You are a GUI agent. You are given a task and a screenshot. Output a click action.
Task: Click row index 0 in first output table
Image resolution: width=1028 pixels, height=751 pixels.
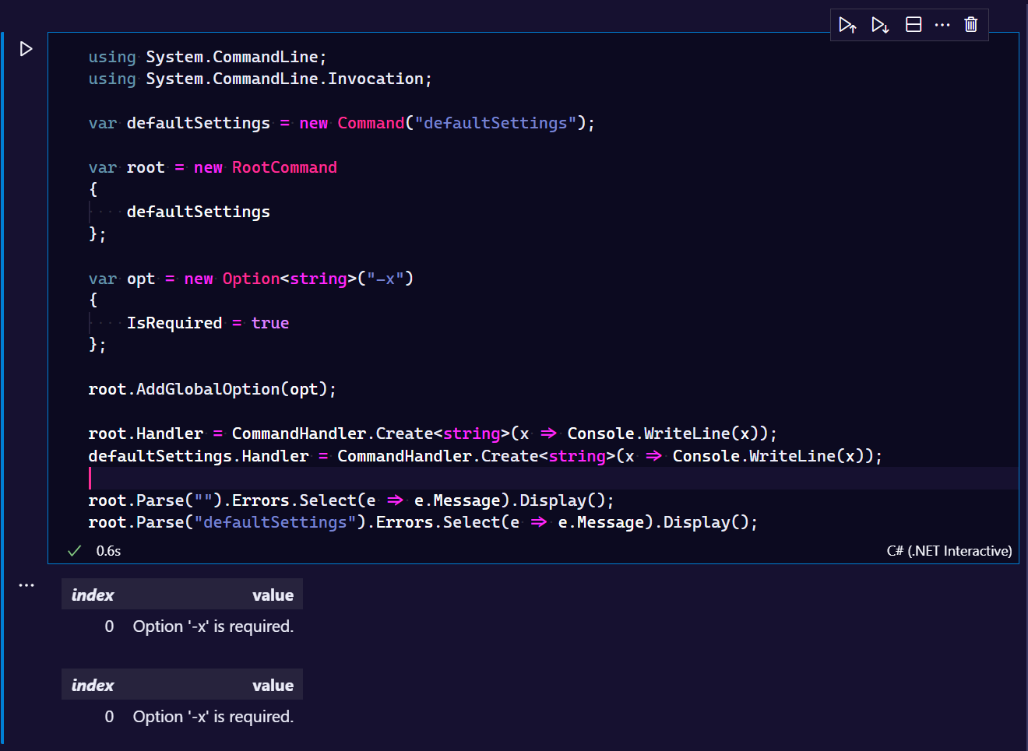pyautogui.click(x=109, y=626)
